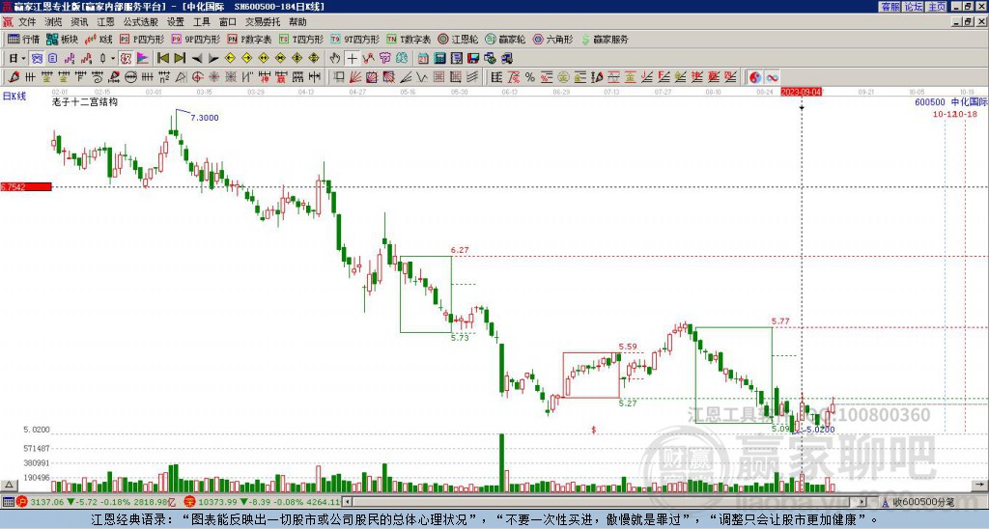
Task: Open the T数字表 tool
Action: 409,39
